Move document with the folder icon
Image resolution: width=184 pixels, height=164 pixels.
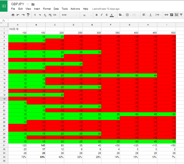pyautogui.click(x=33, y=4)
